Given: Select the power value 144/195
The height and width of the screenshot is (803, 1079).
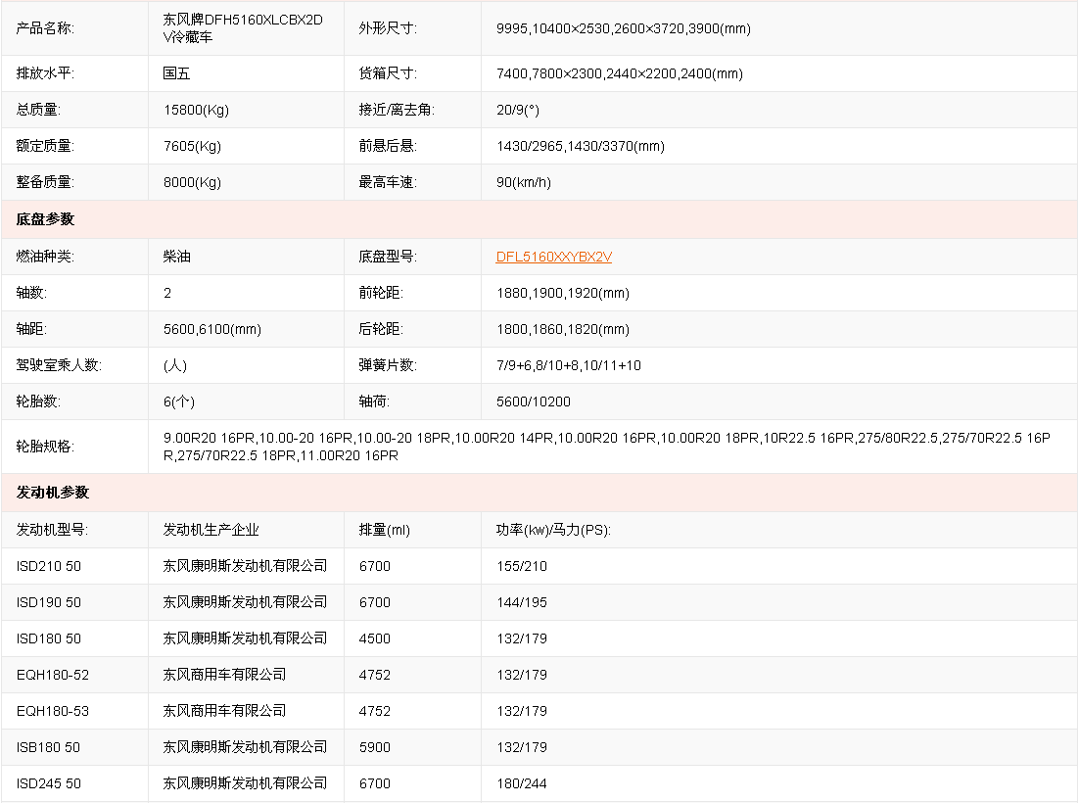Looking at the screenshot, I should point(522,603).
